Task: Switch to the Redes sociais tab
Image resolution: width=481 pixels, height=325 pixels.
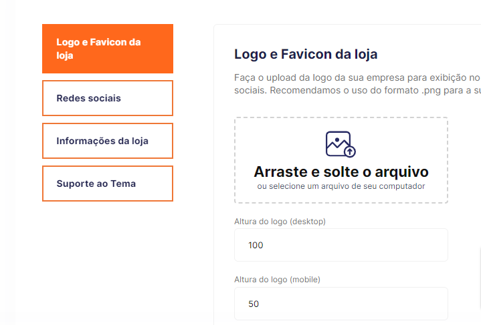Action: (x=107, y=98)
